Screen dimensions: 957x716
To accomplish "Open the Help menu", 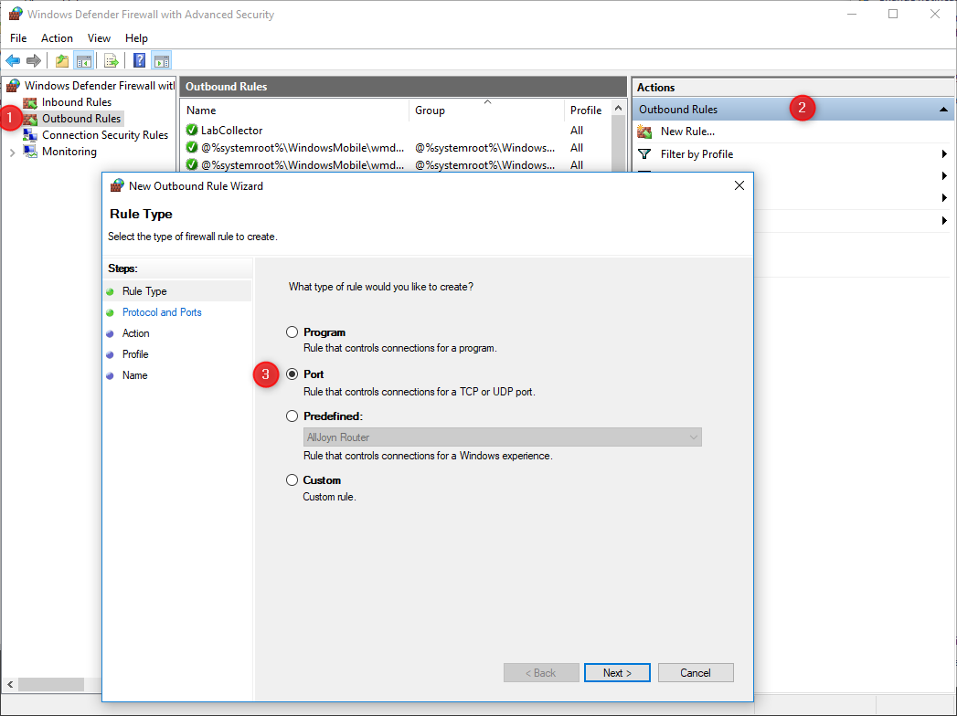I will point(136,37).
